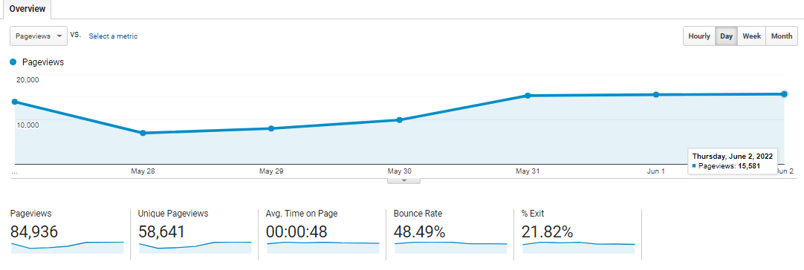Switch chart to Day view
This screenshot has height=270, width=804.
pyautogui.click(x=726, y=36)
